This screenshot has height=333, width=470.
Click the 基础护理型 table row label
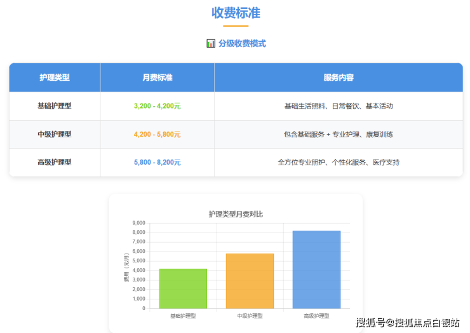[x=55, y=106]
